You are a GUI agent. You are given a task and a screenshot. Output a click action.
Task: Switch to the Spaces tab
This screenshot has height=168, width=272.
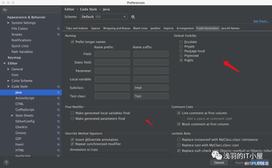click(x=96, y=28)
